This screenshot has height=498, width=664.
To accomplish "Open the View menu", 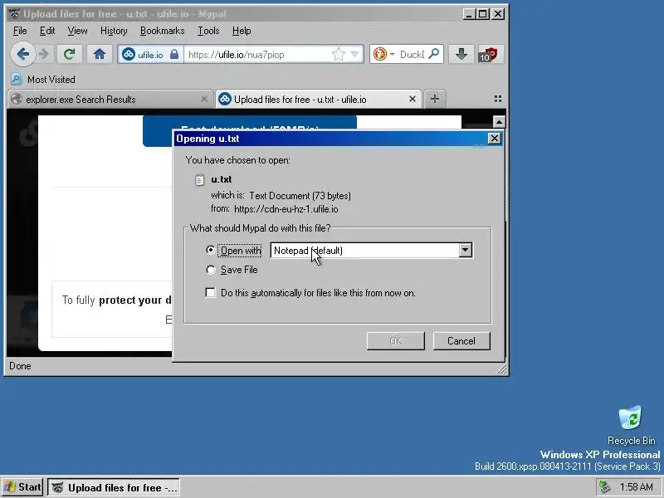I will [x=77, y=31].
